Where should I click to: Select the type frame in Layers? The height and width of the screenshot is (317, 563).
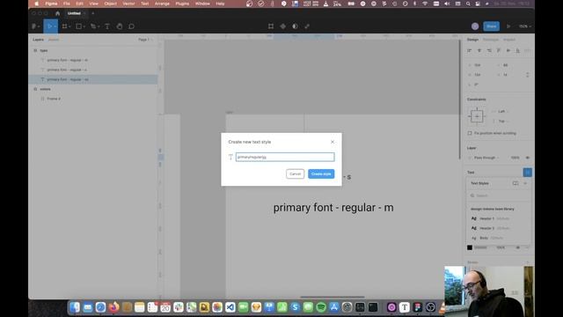click(x=92, y=51)
